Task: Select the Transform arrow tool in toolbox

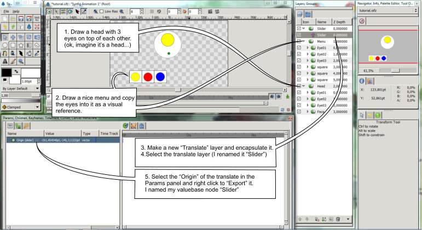Action: pos(5,37)
